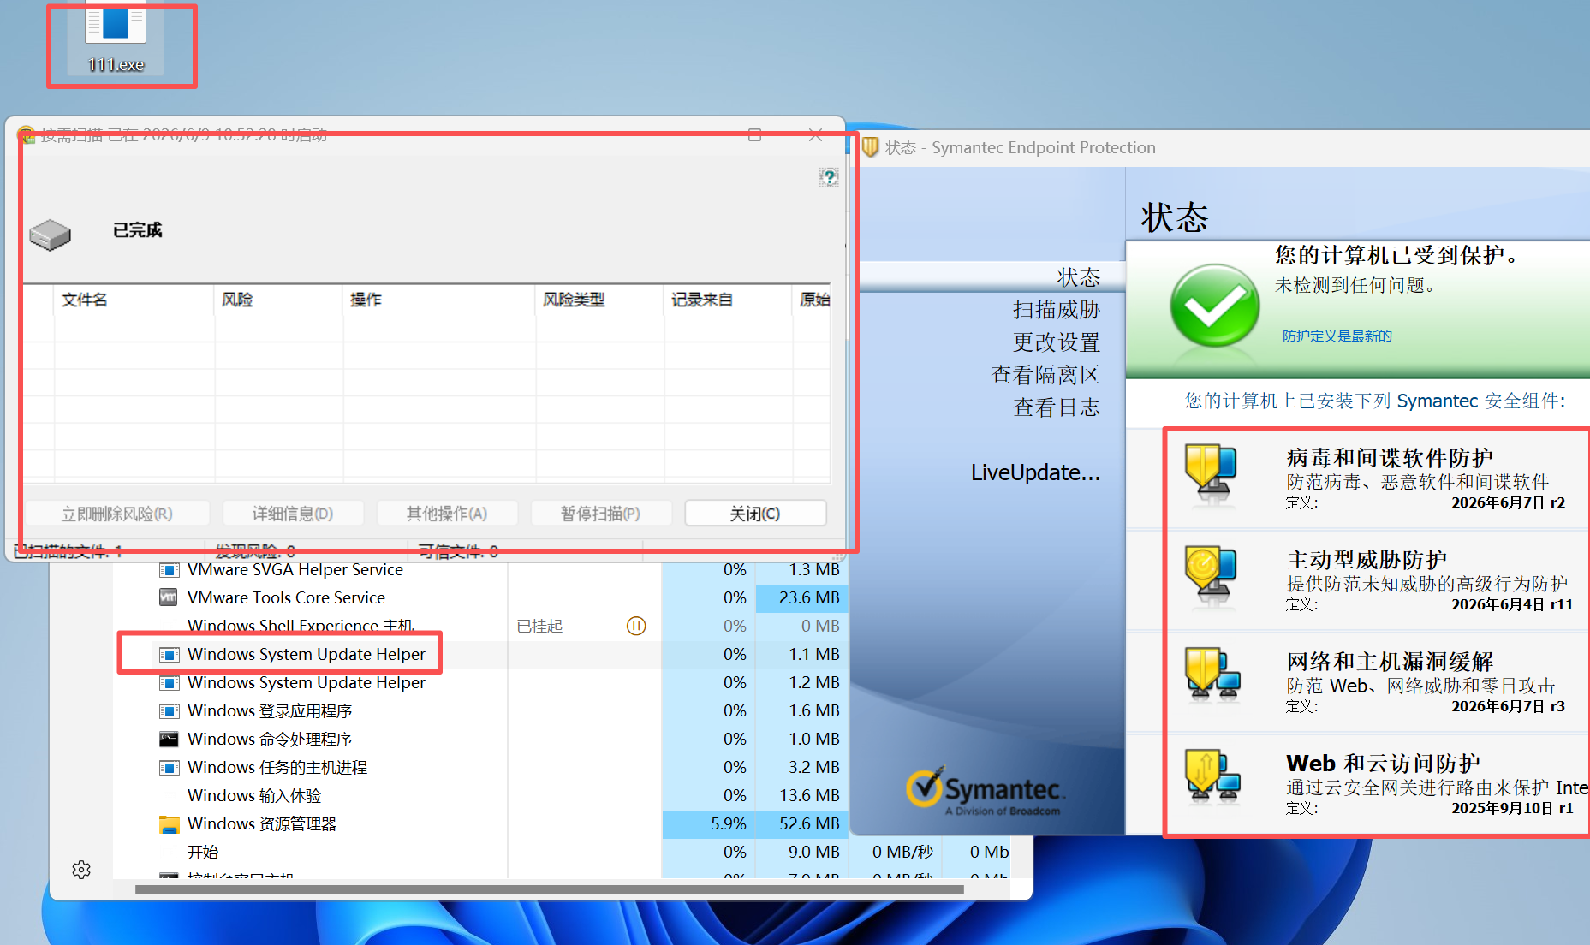Click the green checkmark protection status icon
This screenshot has width=1590, height=945.
[x=1214, y=306]
